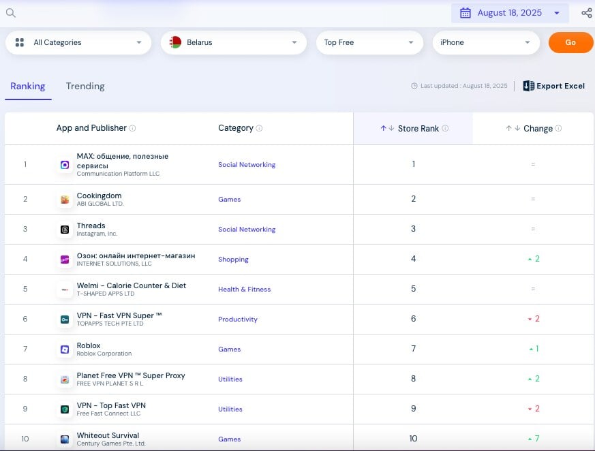Open the Welmi - Calorie Counter & Diet title
Image resolution: width=595 pixels, height=451 pixels.
pos(132,285)
